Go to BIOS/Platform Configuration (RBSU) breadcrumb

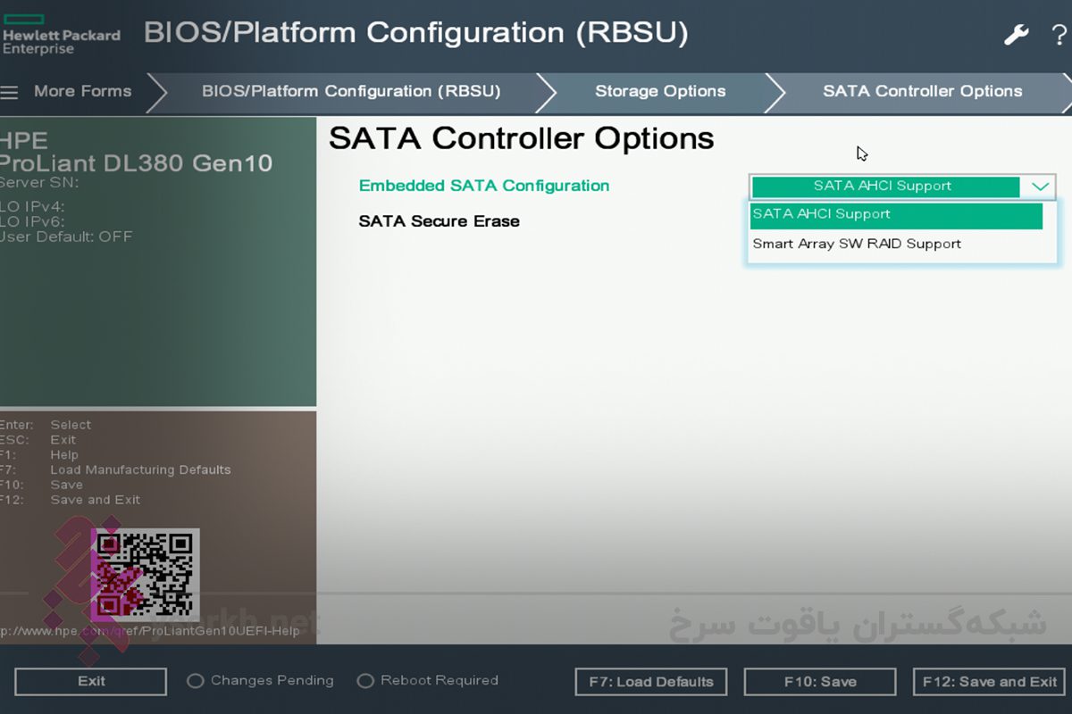click(350, 92)
